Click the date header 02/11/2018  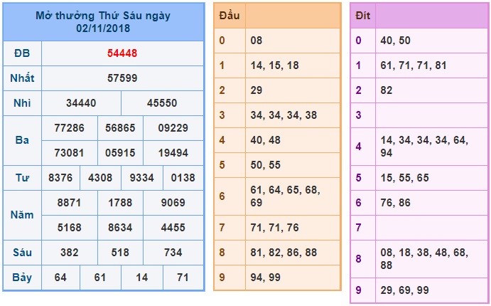[103, 28]
